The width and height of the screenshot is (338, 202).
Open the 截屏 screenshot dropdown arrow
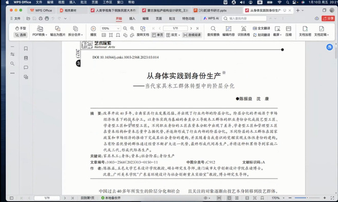281,35
